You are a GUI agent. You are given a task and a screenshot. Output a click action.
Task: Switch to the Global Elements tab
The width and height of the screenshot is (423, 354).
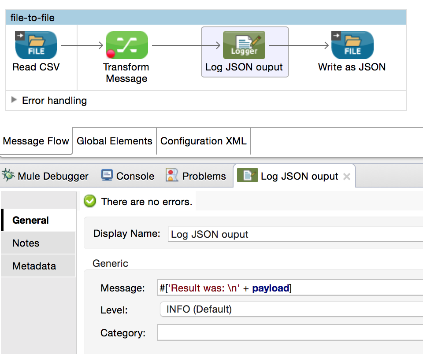coord(114,141)
